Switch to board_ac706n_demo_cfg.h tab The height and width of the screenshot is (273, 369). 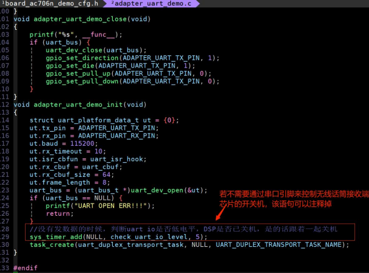point(50,3)
